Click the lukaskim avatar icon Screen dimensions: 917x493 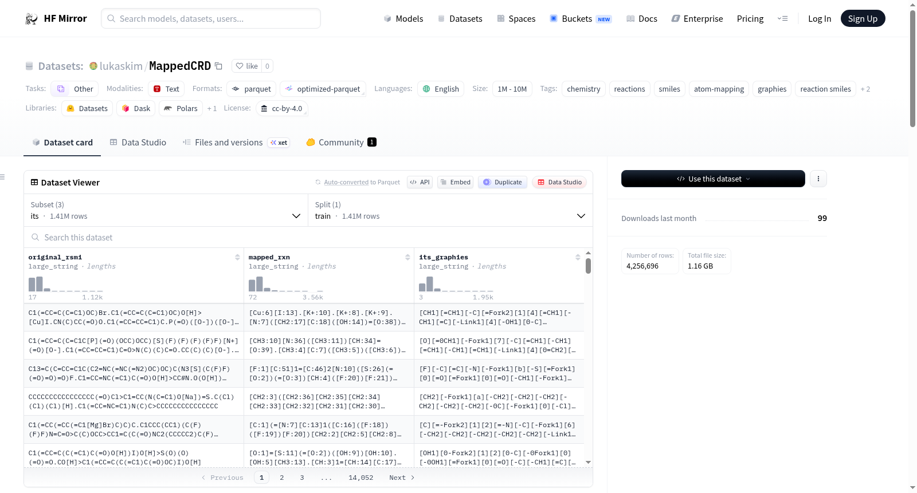coord(93,66)
